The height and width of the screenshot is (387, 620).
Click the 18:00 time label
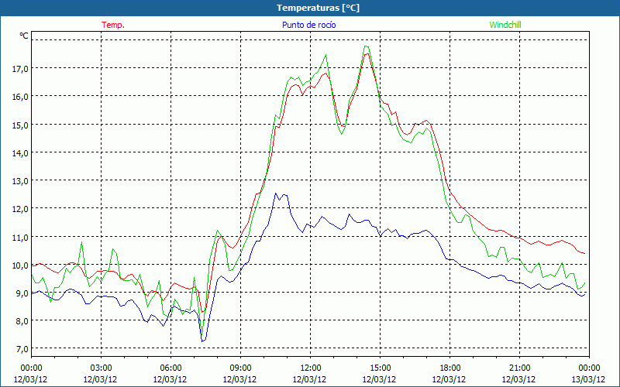tap(449, 368)
